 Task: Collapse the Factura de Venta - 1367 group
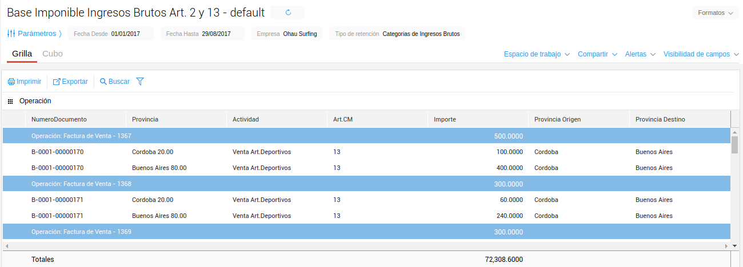pyautogui.click(x=81, y=136)
